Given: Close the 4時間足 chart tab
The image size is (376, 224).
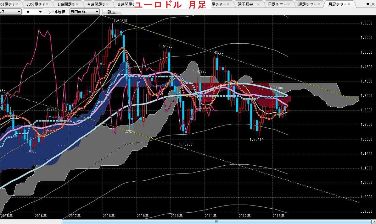Looking at the screenshot, I should click(107, 4).
